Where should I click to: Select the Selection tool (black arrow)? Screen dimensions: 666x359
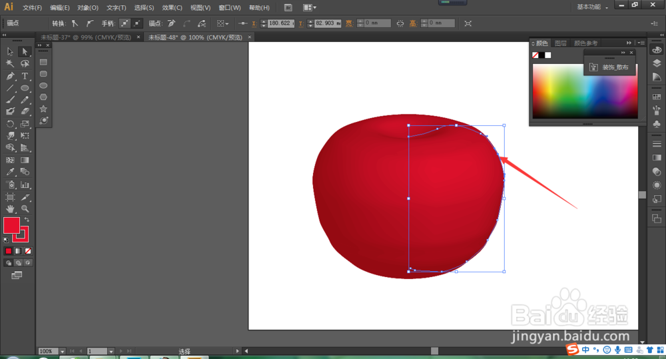pos(10,52)
